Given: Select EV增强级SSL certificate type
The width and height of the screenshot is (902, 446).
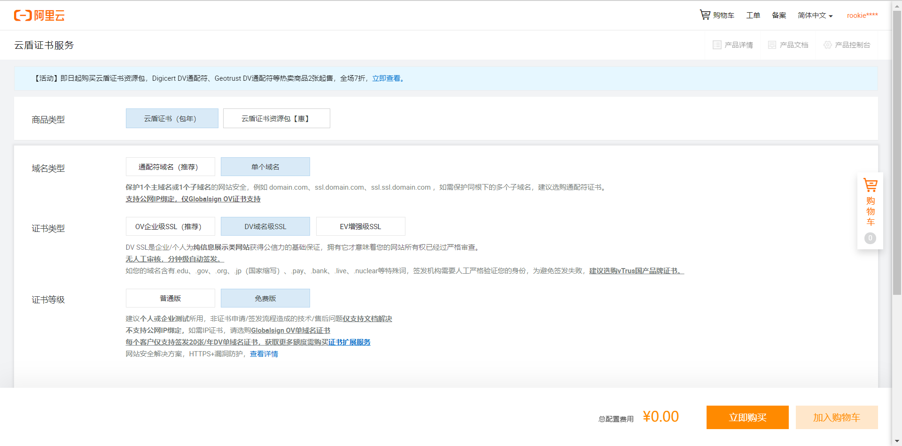Looking at the screenshot, I should [360, 226].
